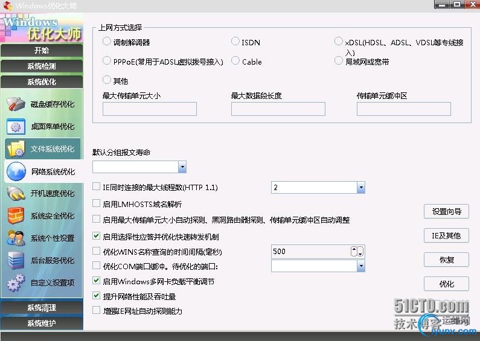Open desktop menu optimization icon
The image size is (480, 341).
(16, 126)
